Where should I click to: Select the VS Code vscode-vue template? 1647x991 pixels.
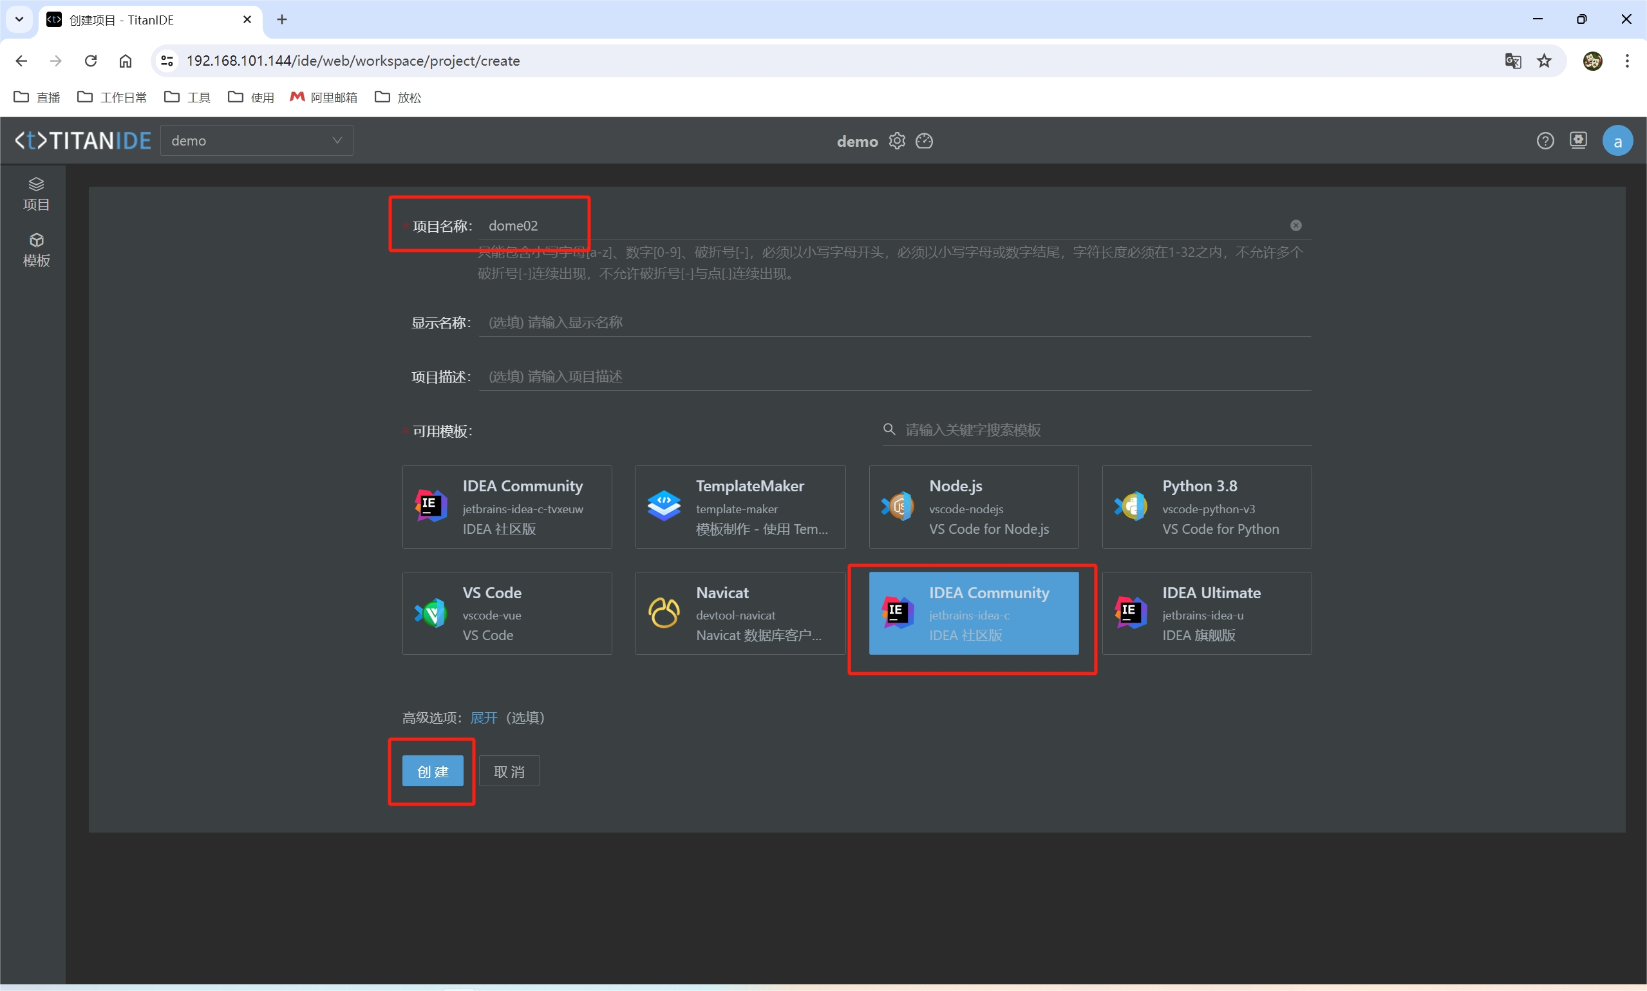pos(507,613)
